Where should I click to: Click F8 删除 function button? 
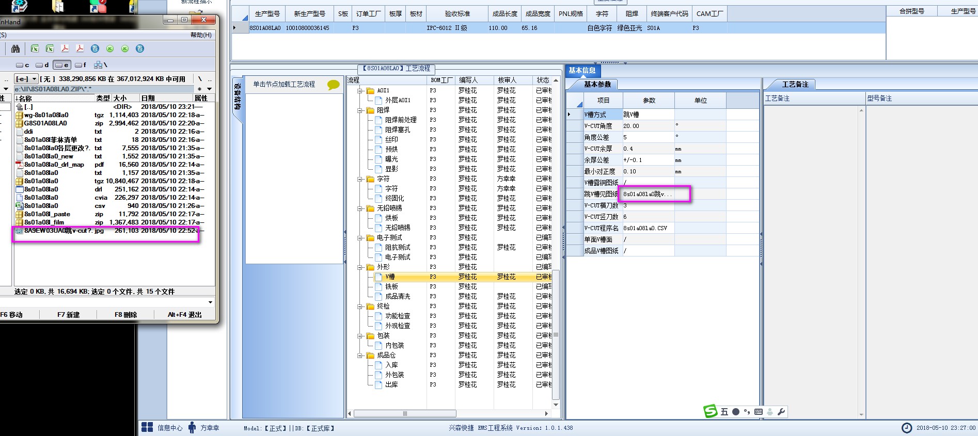tap(125, 315)
